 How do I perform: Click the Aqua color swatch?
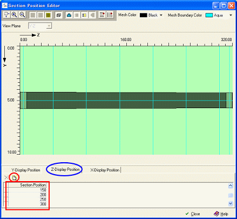pyautogui.click(x=209, y=15)
